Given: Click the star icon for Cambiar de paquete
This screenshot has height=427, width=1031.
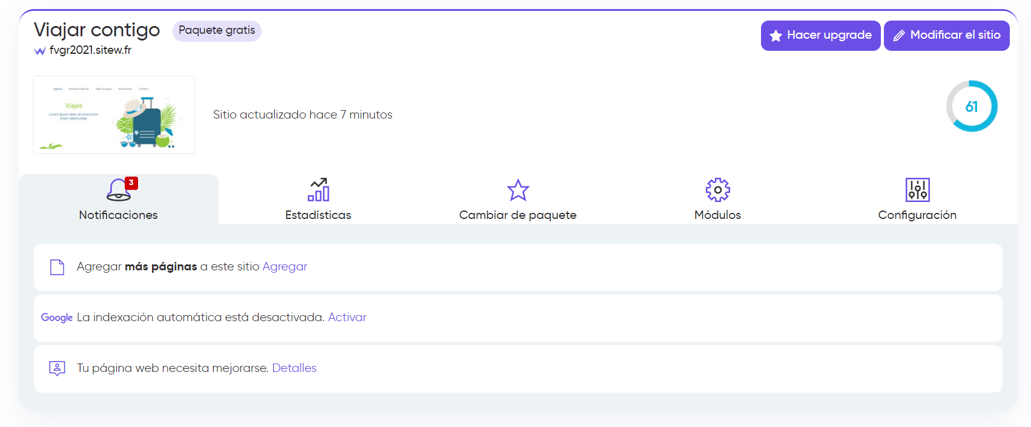Looking at the screenshot, I should pos(518,190).
